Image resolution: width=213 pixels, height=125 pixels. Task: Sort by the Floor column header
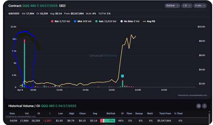point(129,113)
